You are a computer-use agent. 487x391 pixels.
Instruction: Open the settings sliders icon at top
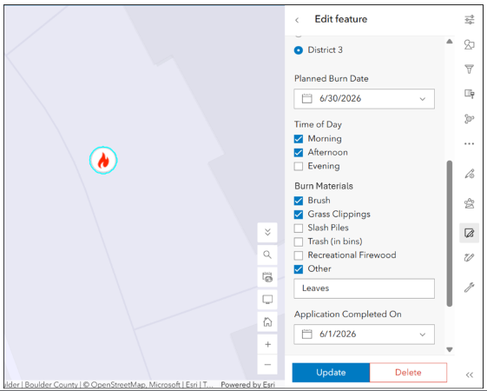click(x=470, y=20)
